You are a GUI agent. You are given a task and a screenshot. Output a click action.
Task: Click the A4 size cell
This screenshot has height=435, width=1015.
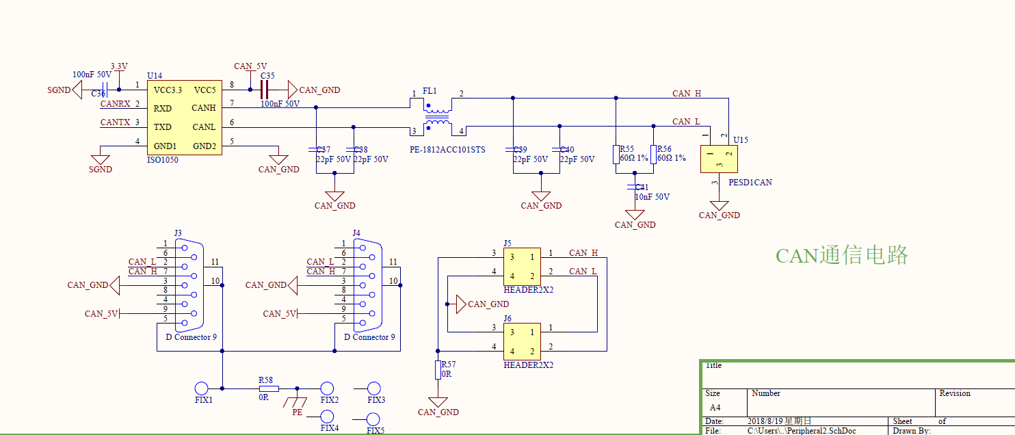[x=715, y=407]
